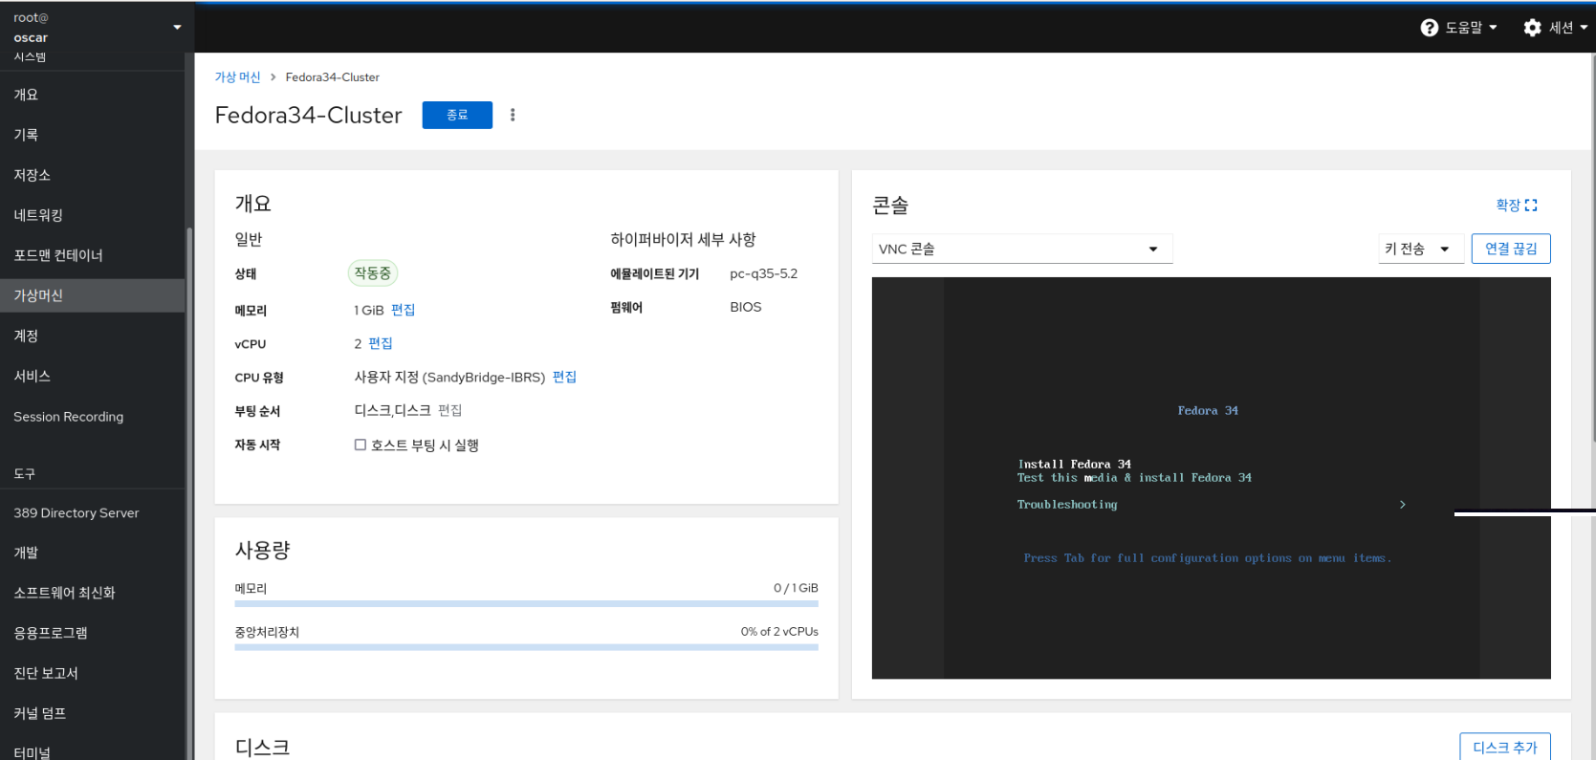Click the 작동중 status label
The image size is (1596, 760).
click(x=373, y=273)
